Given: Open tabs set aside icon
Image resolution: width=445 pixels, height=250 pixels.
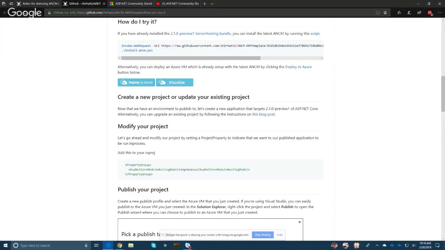Looking at the screenshot, I should (x=3, y=3).
